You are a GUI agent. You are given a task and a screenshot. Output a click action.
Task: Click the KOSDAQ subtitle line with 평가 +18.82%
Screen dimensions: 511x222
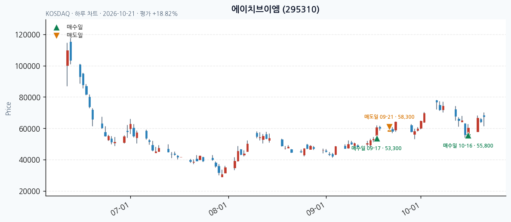coord(112,14)
